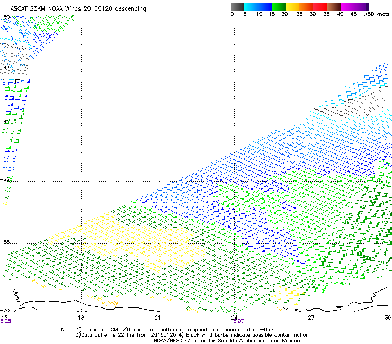Viewport: 392px width, 344px height.
Task: Select the gray 0-5 knots color segment
Action: 237,6
